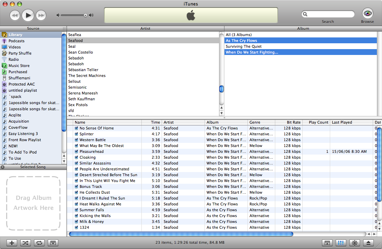Select As The Cry Flows album
The image size is (382, 249).
click(301, 41)
